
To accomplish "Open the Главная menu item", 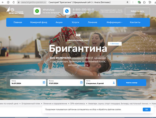I will [18, 22].
